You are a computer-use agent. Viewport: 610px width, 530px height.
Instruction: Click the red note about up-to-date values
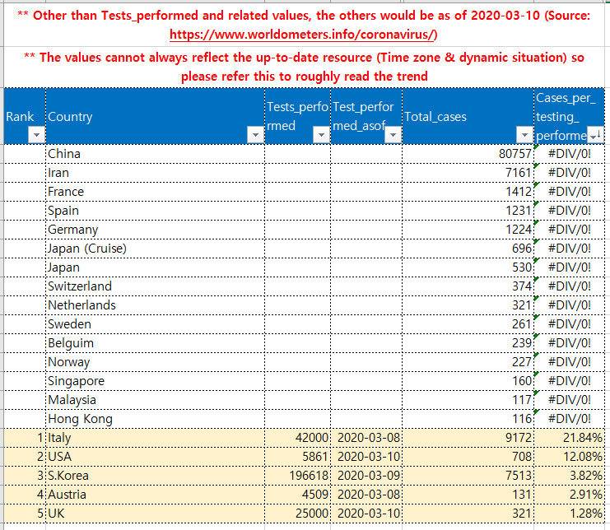pyautogui.click(x=305, y=67)
